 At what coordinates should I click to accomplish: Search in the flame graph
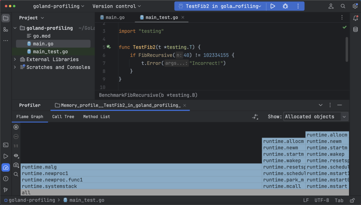(16, 174)
